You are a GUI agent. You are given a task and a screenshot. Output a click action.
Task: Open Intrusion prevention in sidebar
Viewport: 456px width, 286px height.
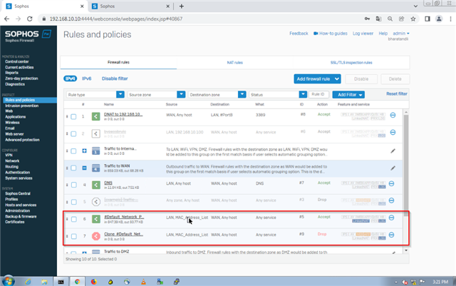[x=22, y=106]
